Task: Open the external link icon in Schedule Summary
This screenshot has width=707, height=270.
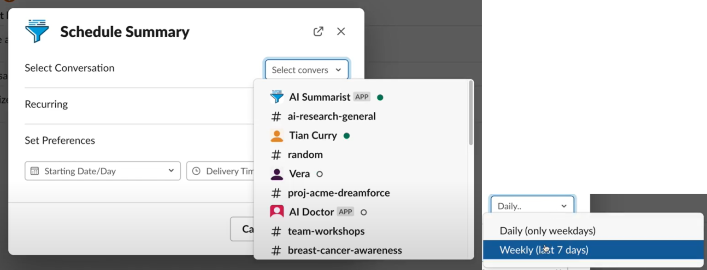Action: point(318,31)
